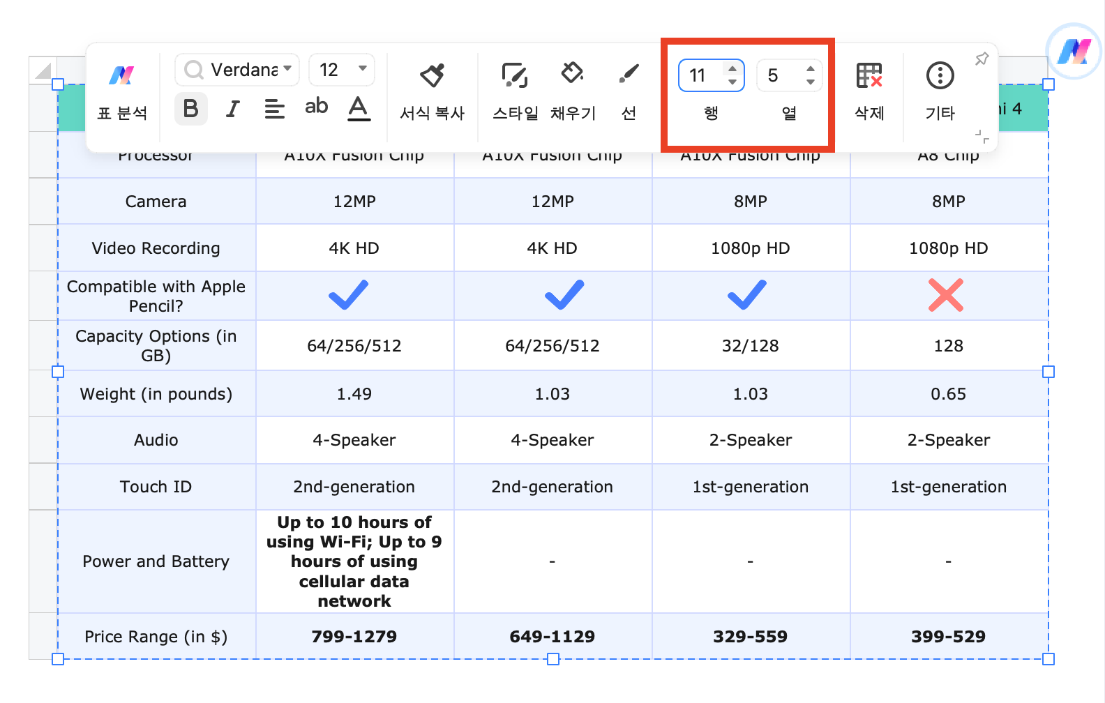The image size is (1105, 703).
Task: Toggle italic formatting
Action: [233, 109]
